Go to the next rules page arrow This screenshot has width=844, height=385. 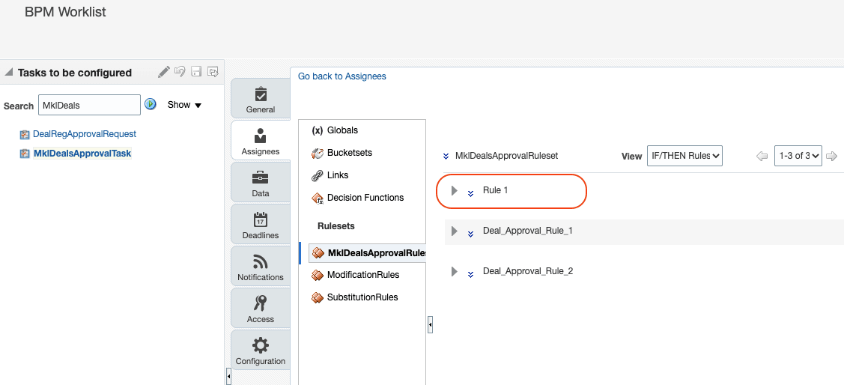(x=831, y=156)
